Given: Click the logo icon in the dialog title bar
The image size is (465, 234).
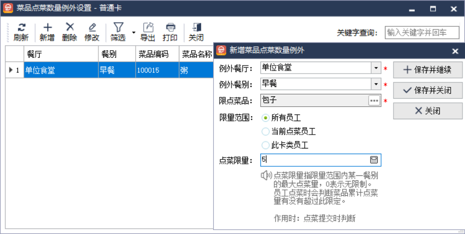Looking at the screenshot, I should [x=221, y=50].
